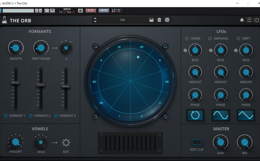260x161 pixels.
Task: Open the EMPHASIS LFO sine waveform selector
Action: pos(221,115)
